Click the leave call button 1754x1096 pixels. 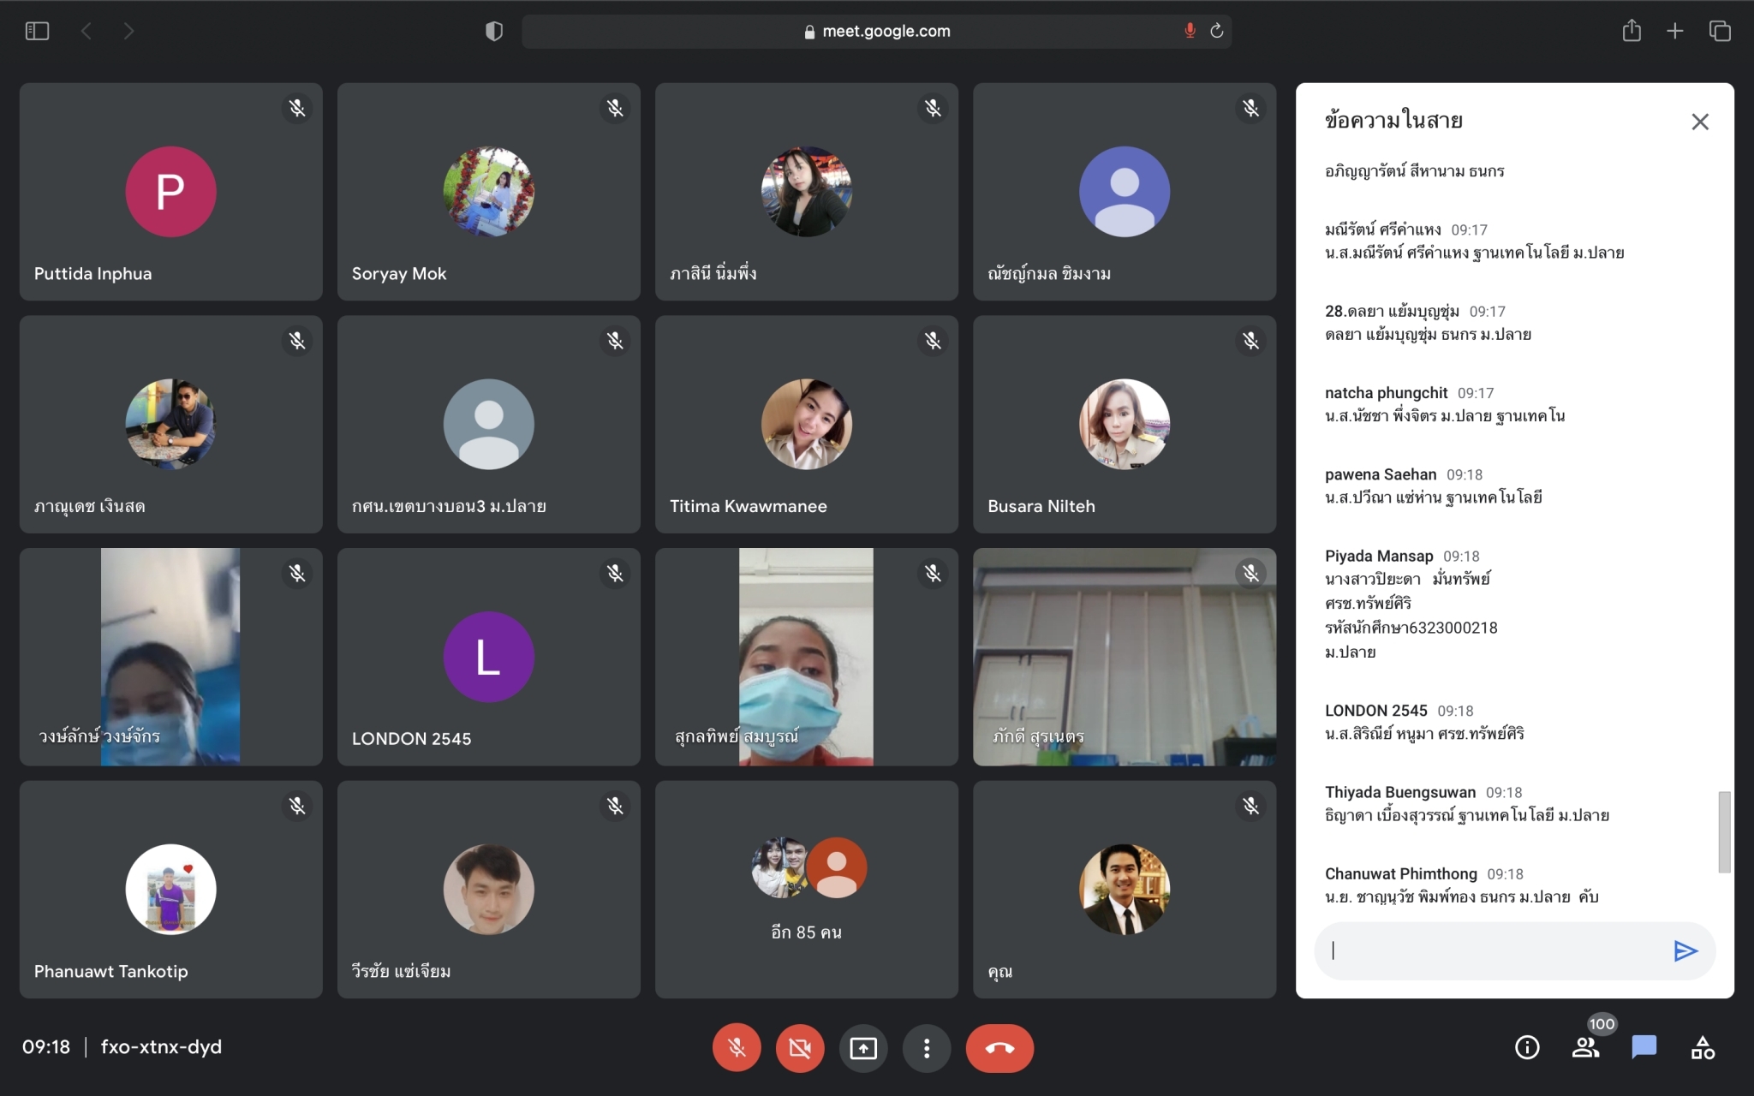click(x=999, y=1048)
